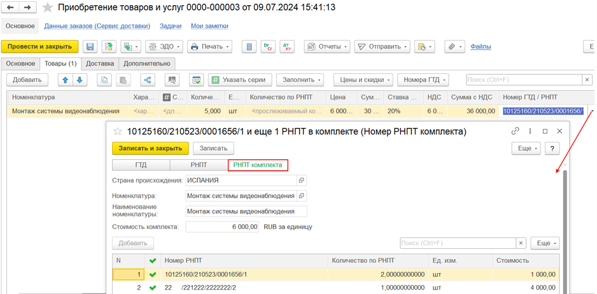Copy link icon in dialog header
The image size is (597, 294).
point(515,131)
